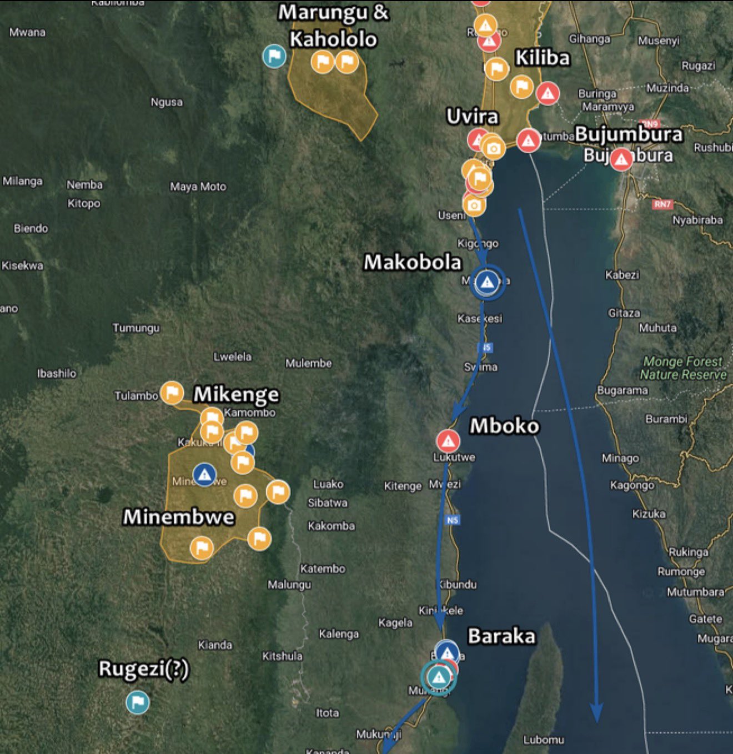This screenshot has width=733, height=754.
Task: Open the blue circled warning marker at Makobola
Action: coord(488,282)
